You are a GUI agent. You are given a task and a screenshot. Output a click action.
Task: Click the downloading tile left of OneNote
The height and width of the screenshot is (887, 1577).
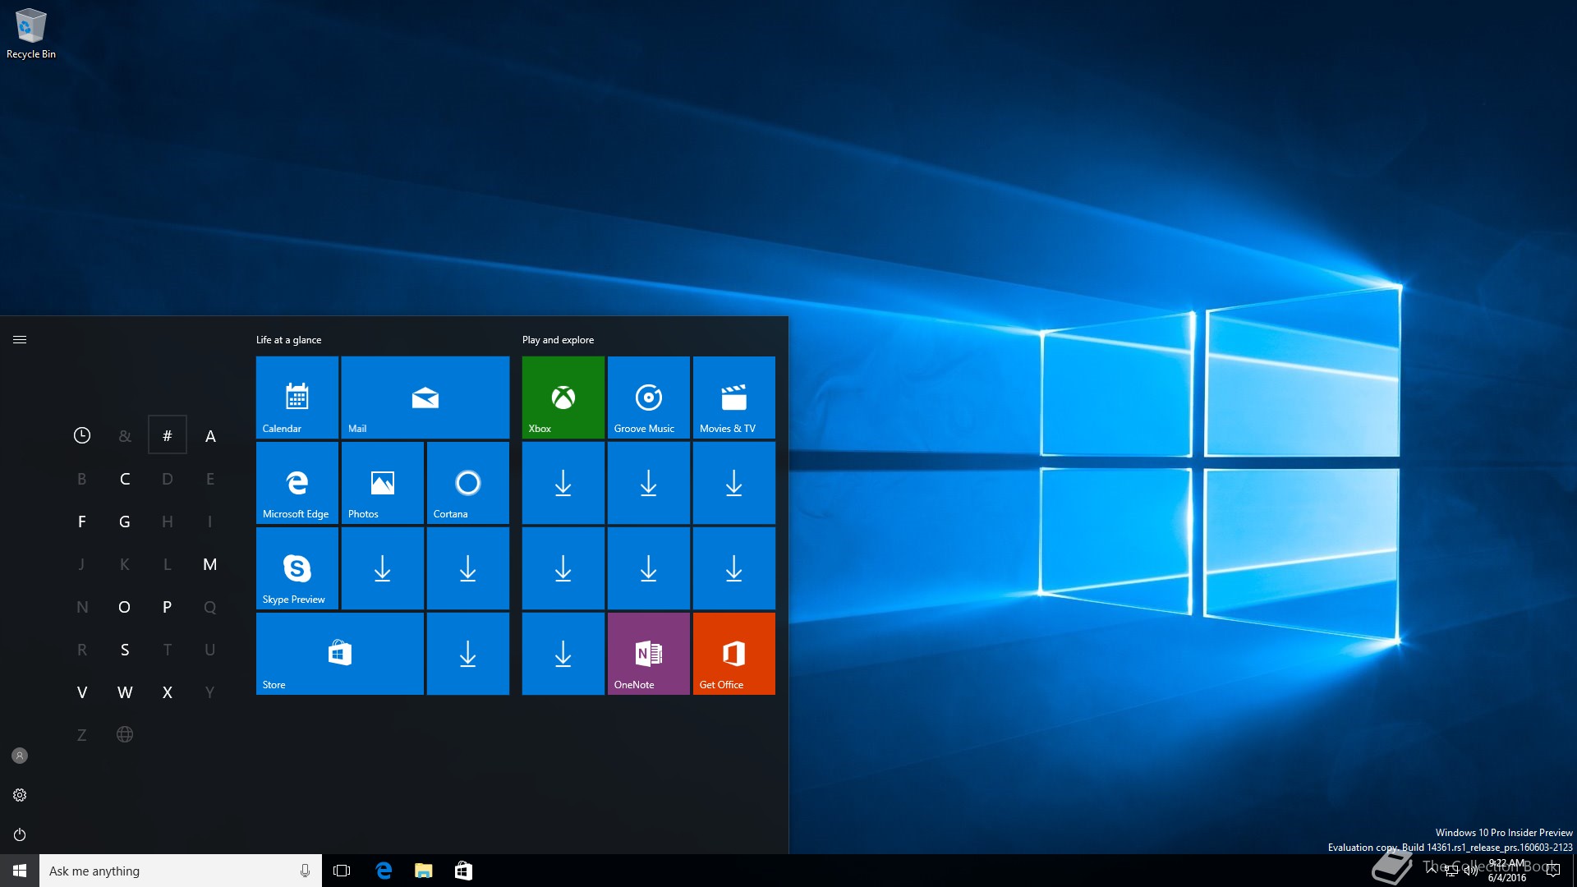(x=563, y=654)
